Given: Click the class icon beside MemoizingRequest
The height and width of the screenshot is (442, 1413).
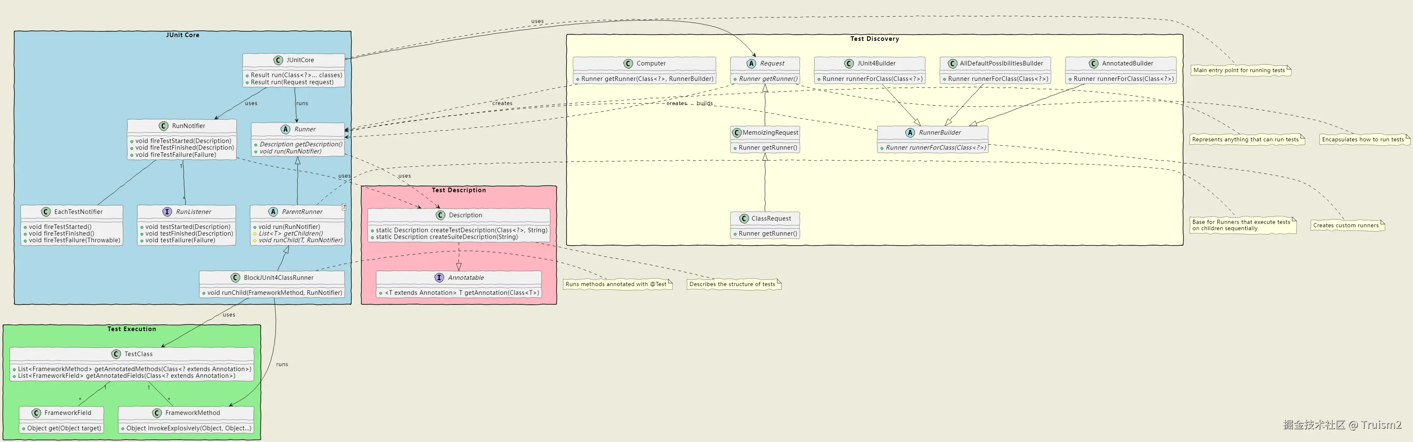Looking at the screenshot, I should [737, 133].
